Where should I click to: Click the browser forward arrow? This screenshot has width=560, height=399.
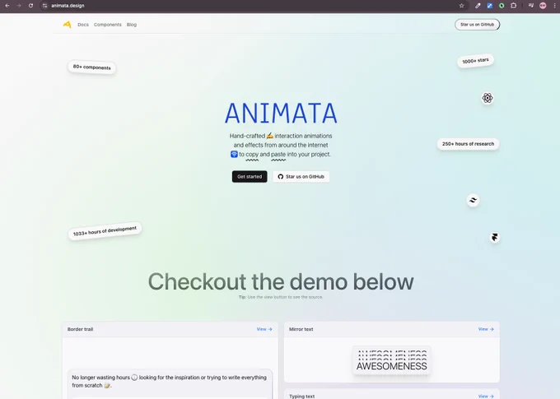tap(19, 6)
